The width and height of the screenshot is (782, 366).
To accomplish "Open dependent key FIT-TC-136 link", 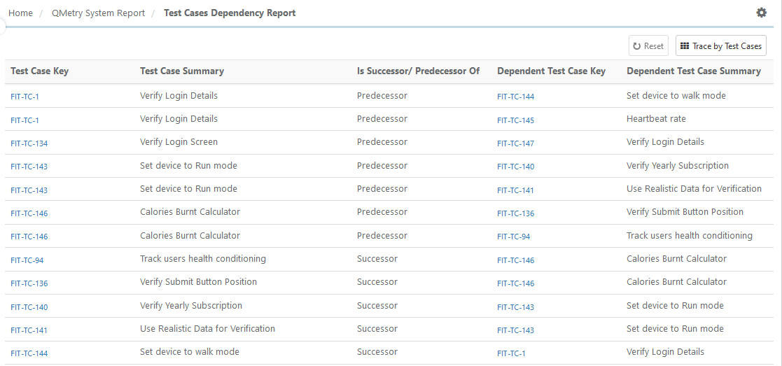I will pos(516,213).
